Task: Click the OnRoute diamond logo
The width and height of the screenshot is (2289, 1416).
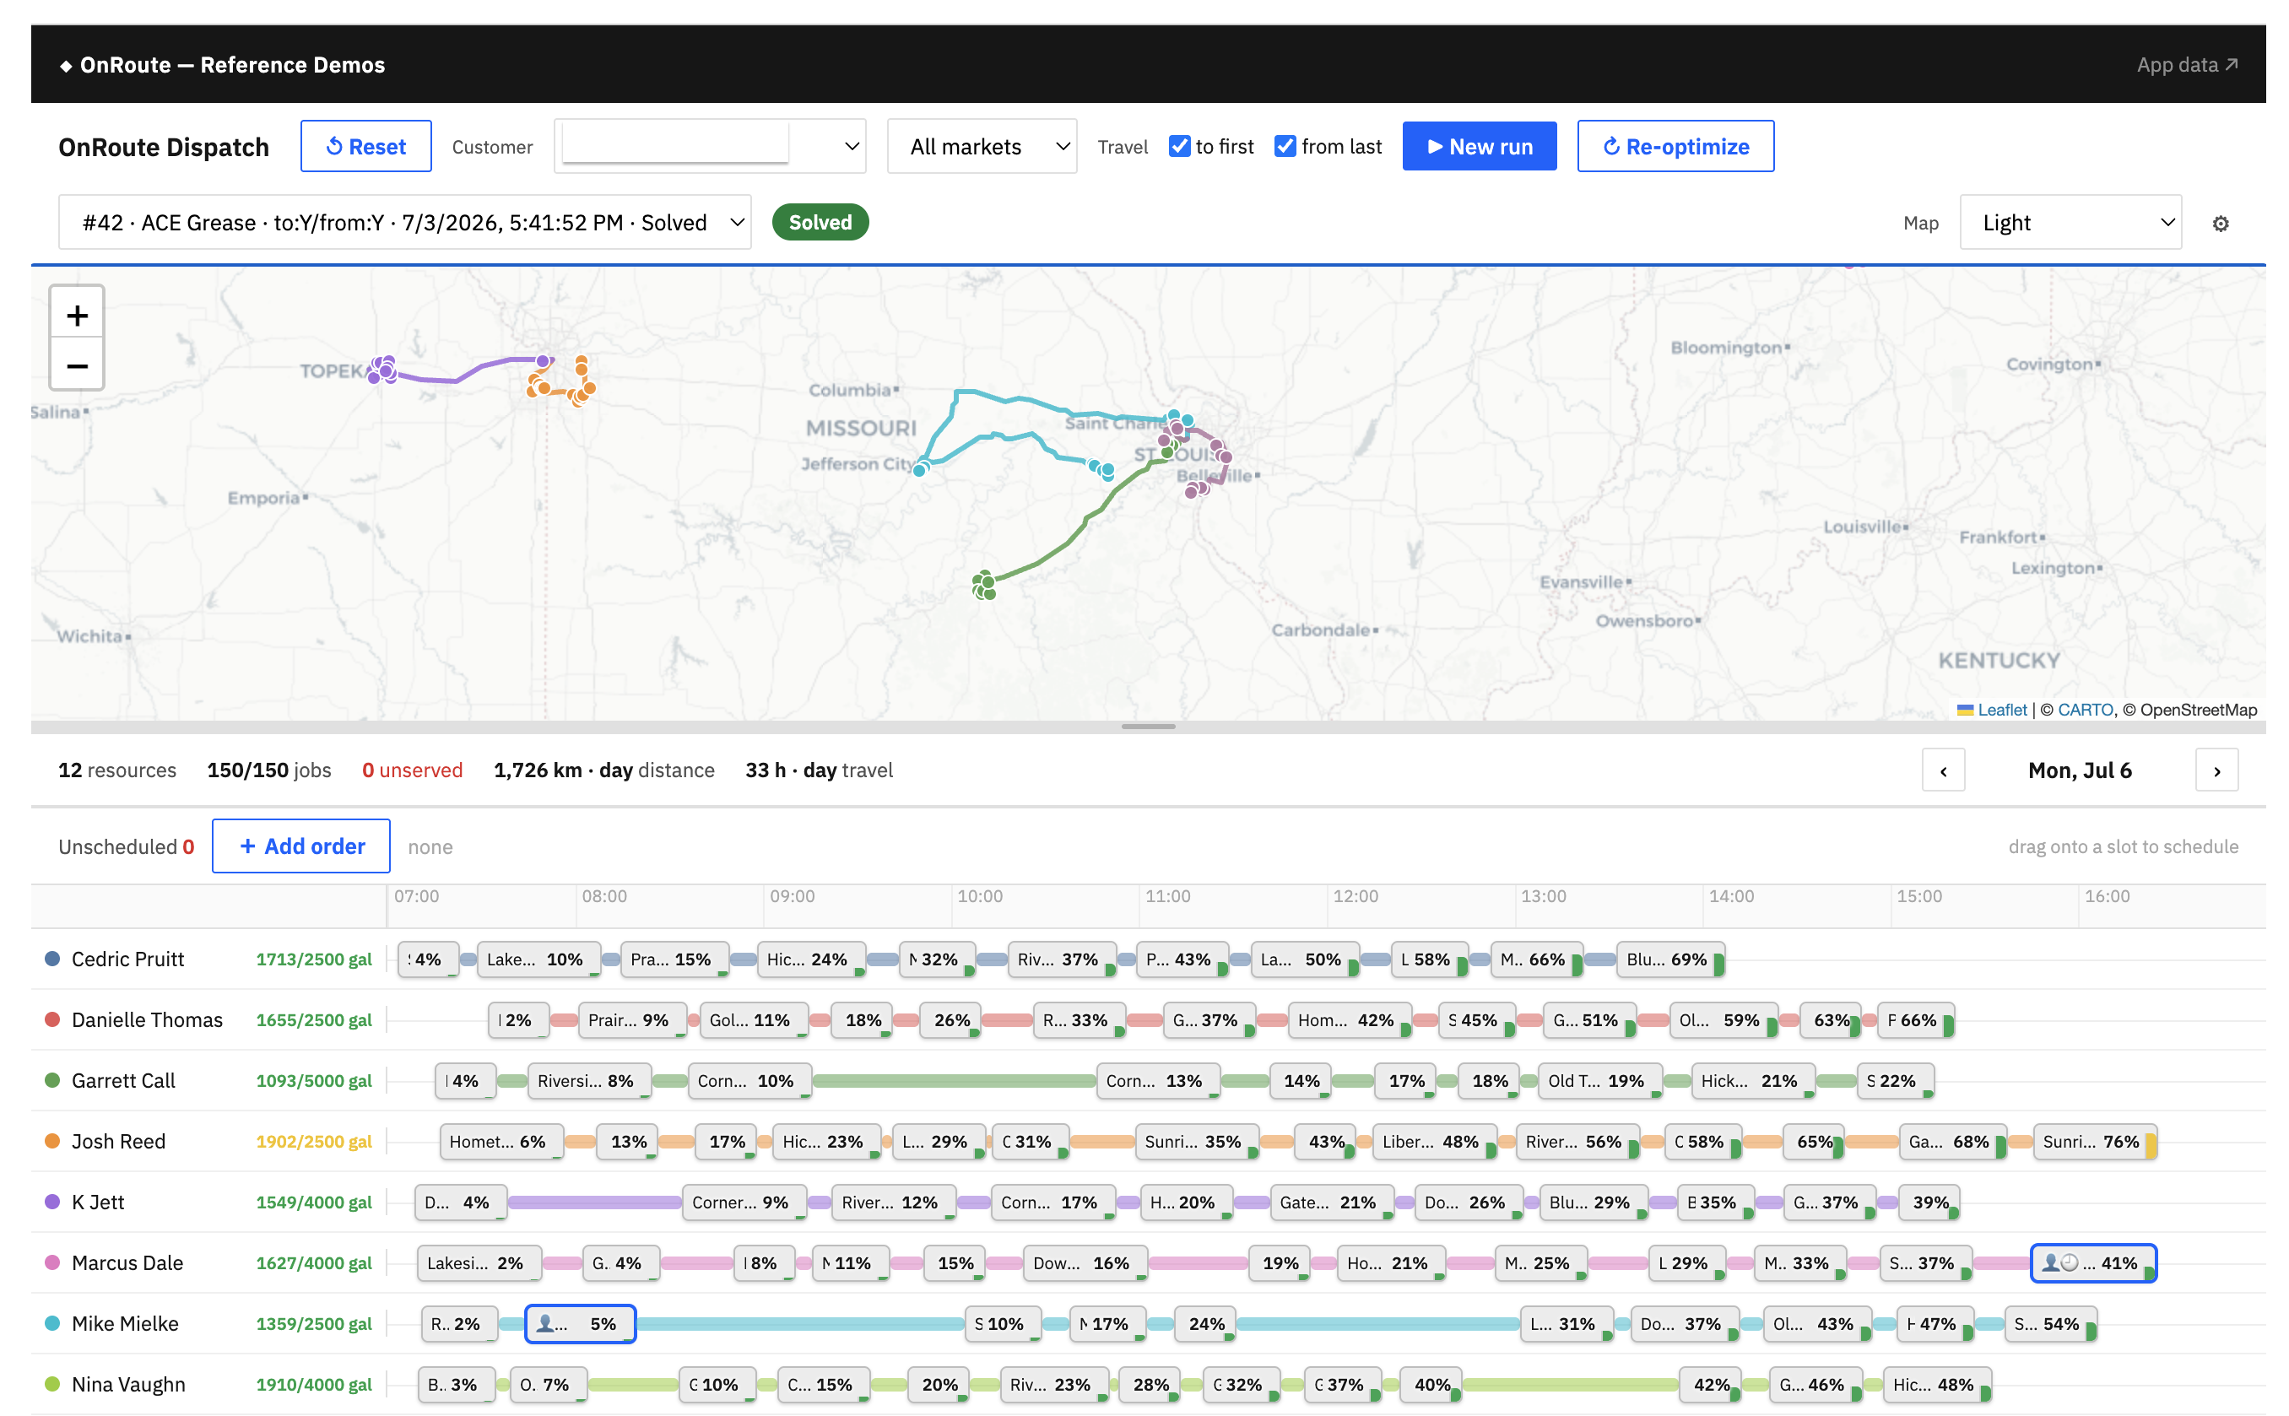Action: coord(66,66)
